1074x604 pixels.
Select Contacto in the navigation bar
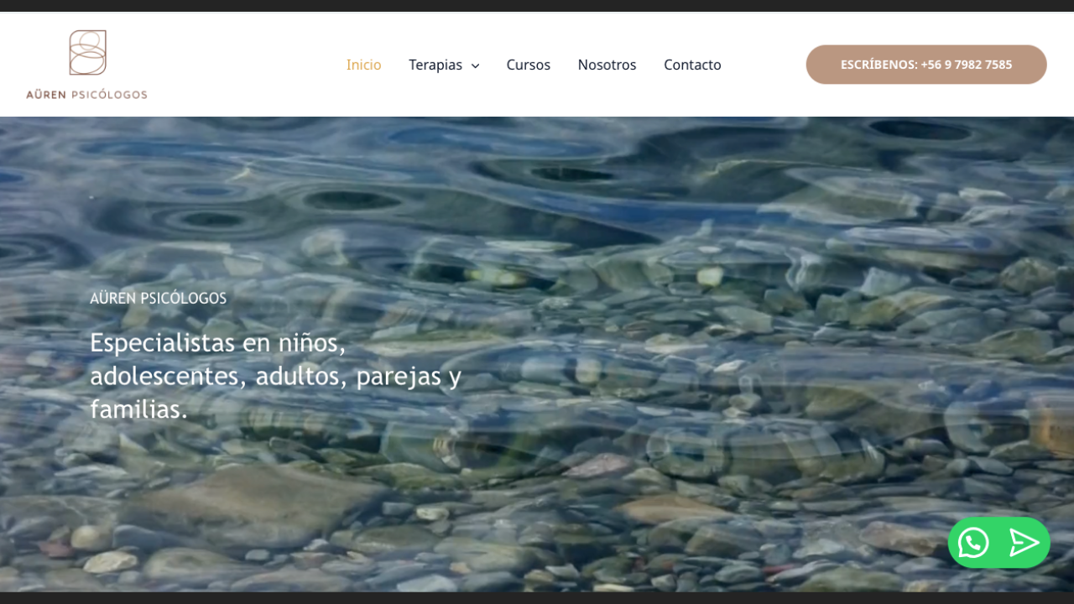[x=692, y=65]
